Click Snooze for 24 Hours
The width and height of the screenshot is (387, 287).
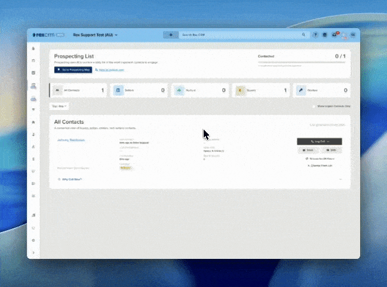320,158
